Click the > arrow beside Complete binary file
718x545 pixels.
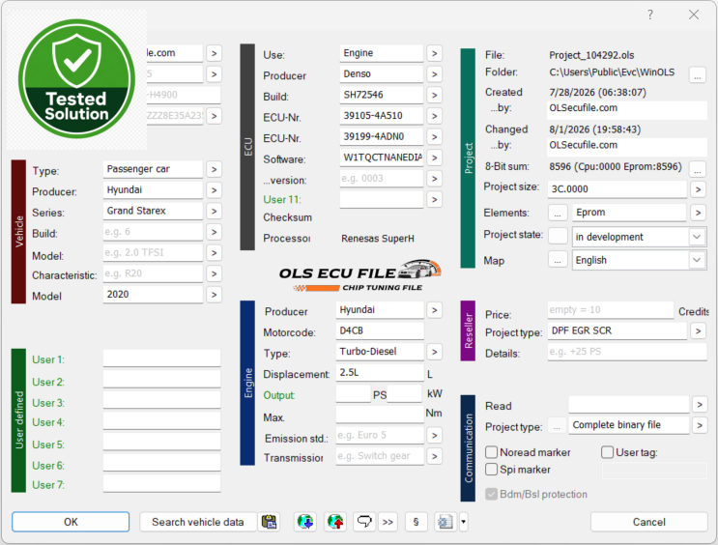[x=700, y=425]
